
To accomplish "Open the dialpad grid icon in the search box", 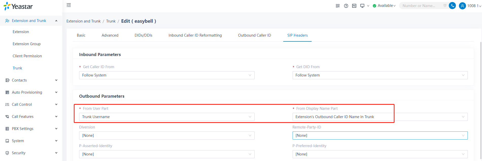I will coord(445,6).
